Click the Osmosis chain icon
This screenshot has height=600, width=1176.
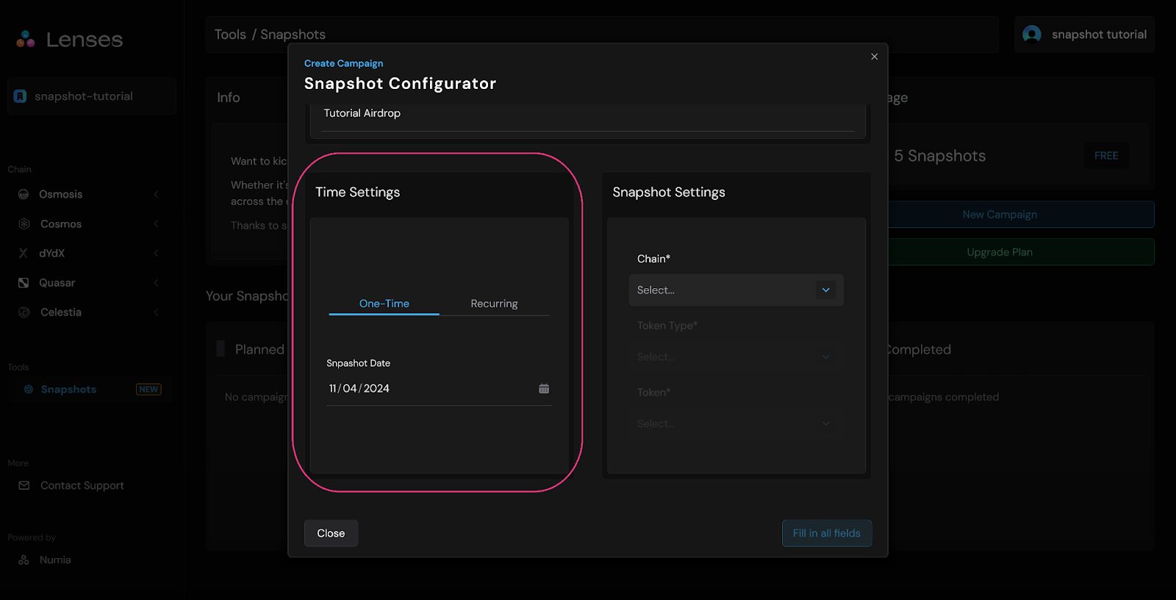24,194
